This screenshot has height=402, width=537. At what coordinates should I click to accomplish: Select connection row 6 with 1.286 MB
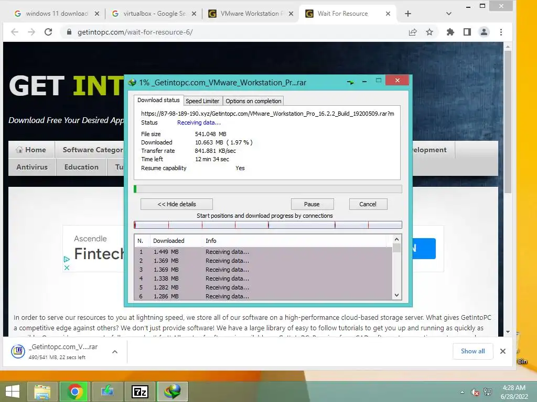(263, 296)
